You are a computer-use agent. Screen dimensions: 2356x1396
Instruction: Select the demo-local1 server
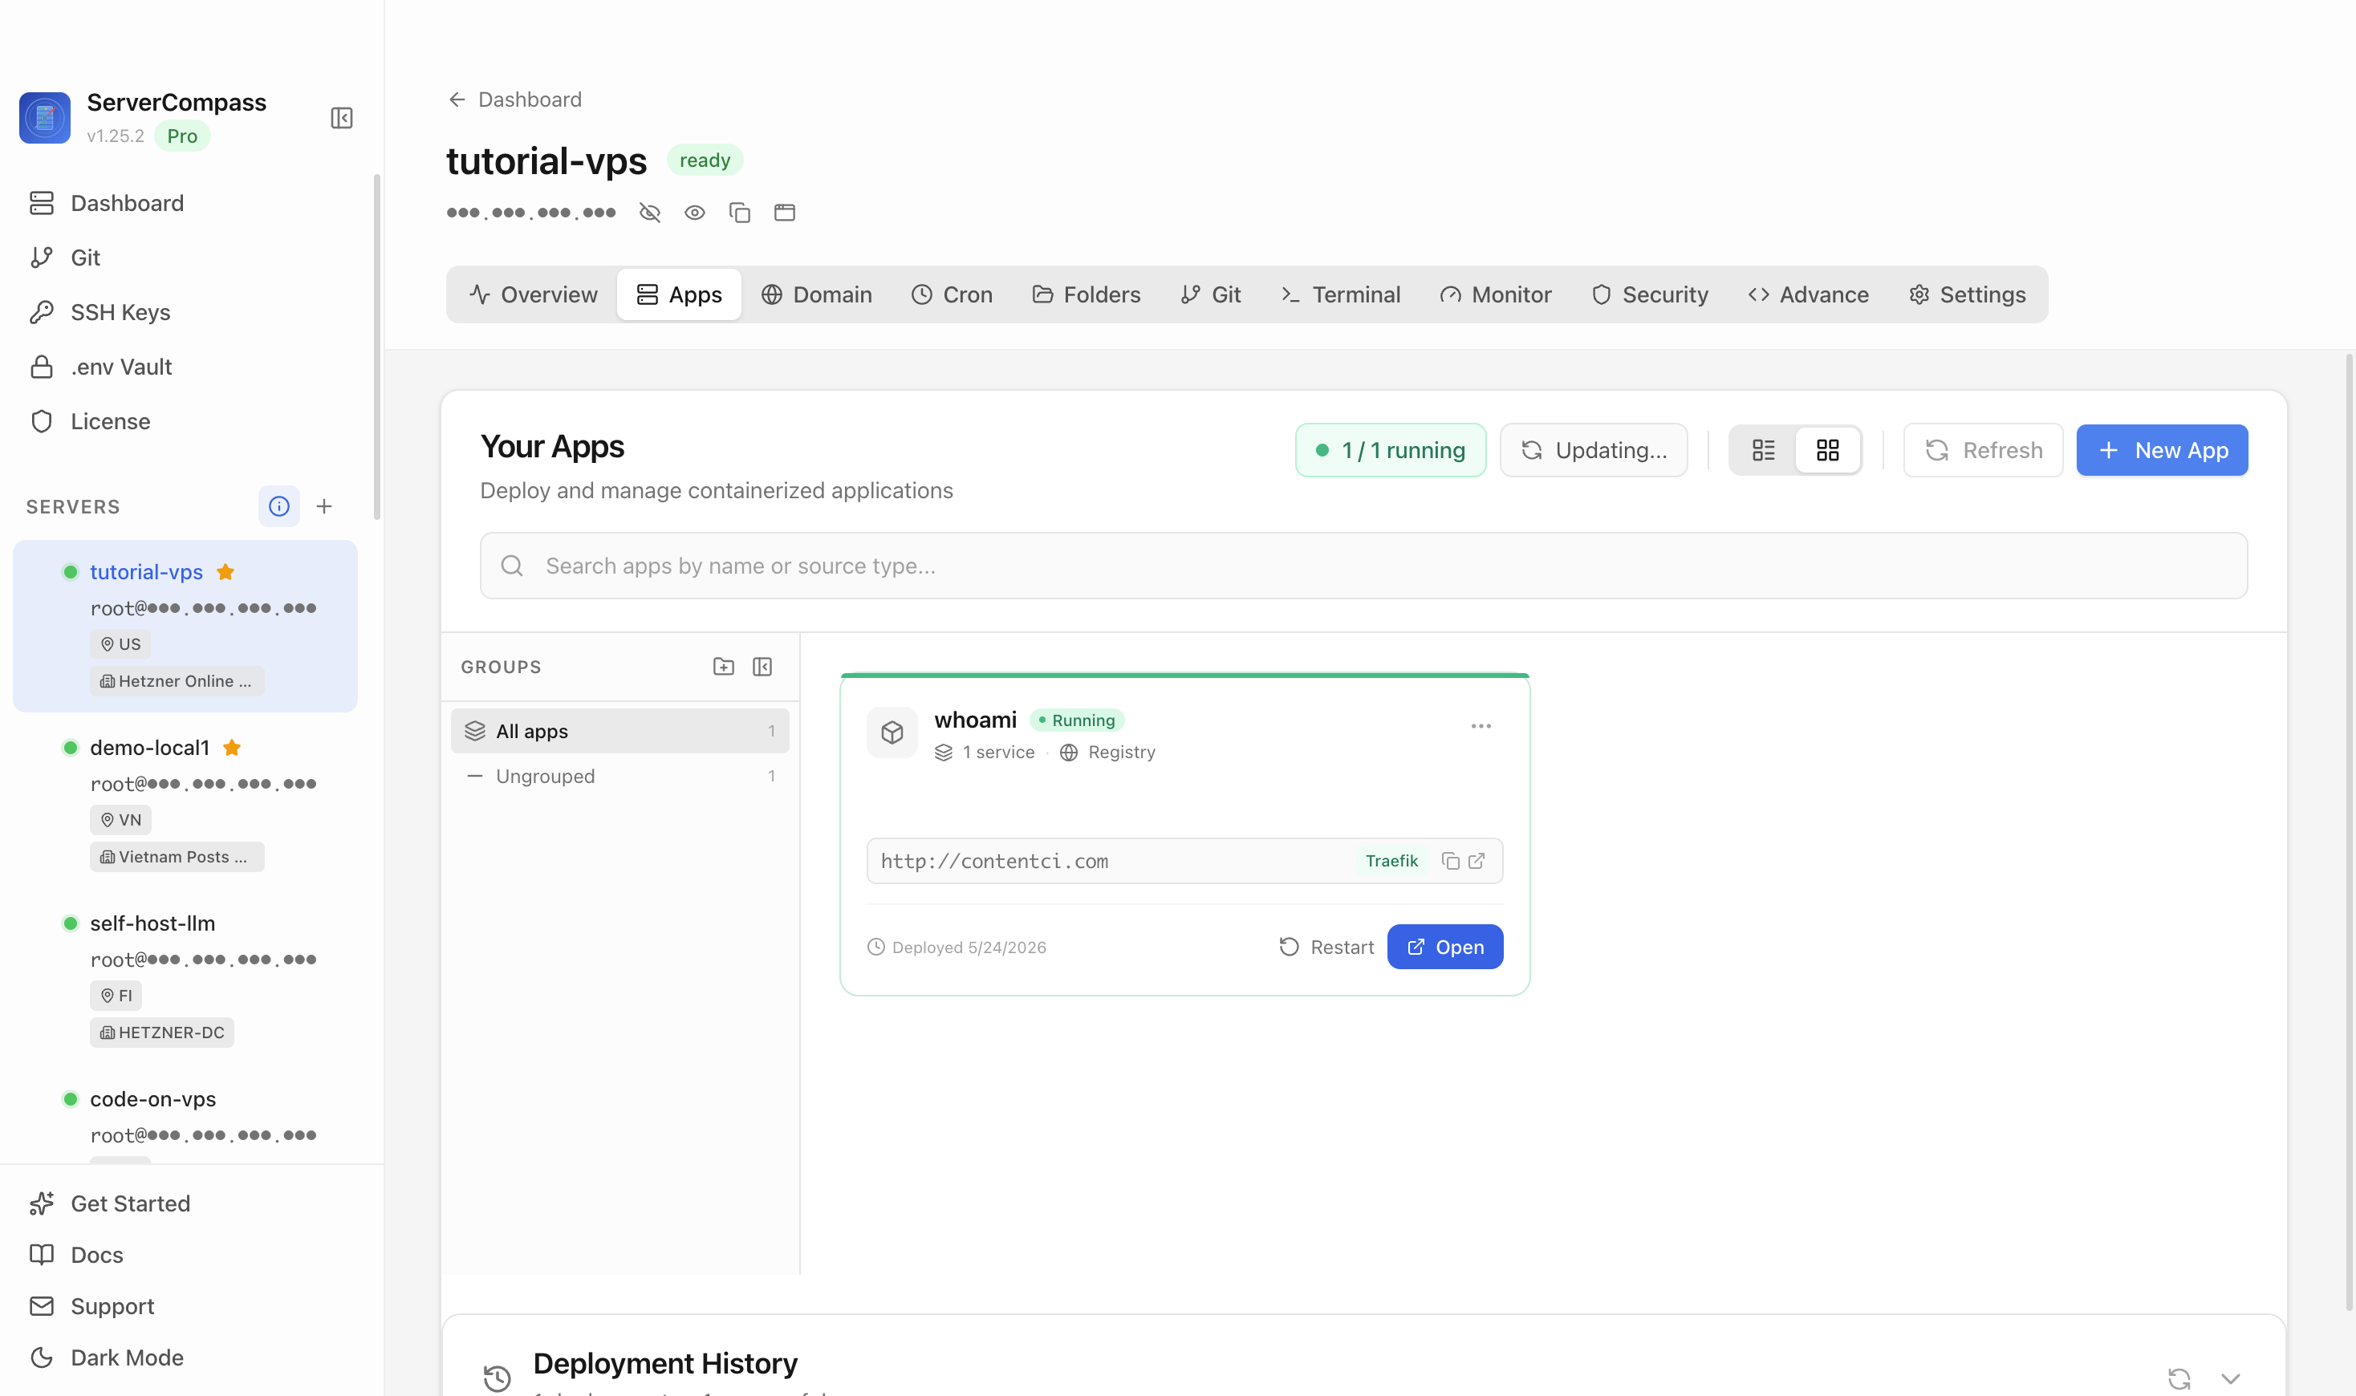pos(185,801)
